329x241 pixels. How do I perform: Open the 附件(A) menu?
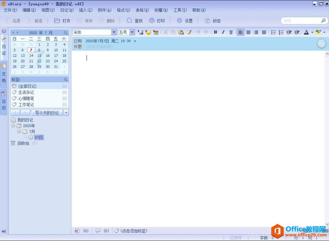pyautogui.click(x=105, y=10)
